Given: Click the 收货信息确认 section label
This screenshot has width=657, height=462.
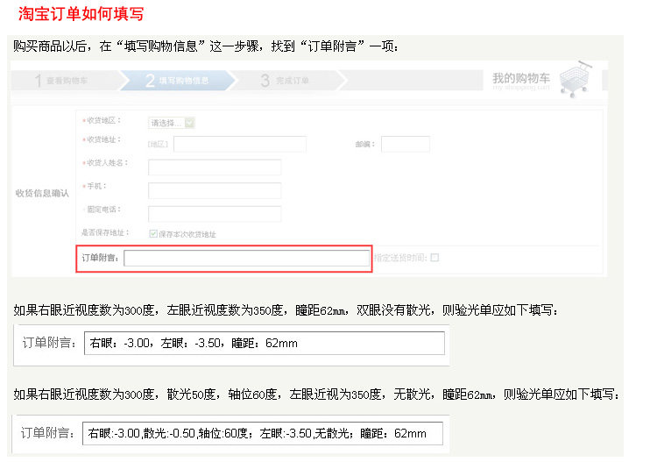Looking at the screenshot, I should tap(42, 193).
